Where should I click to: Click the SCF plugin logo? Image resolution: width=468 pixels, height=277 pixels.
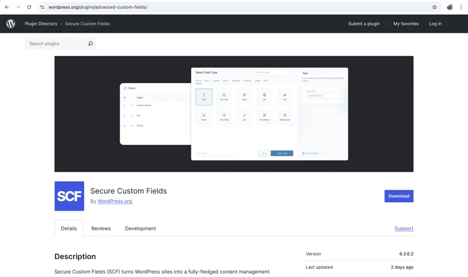click(x=69, y=196)
